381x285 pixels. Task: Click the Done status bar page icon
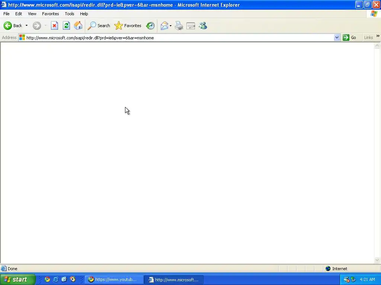pos(3,269)
